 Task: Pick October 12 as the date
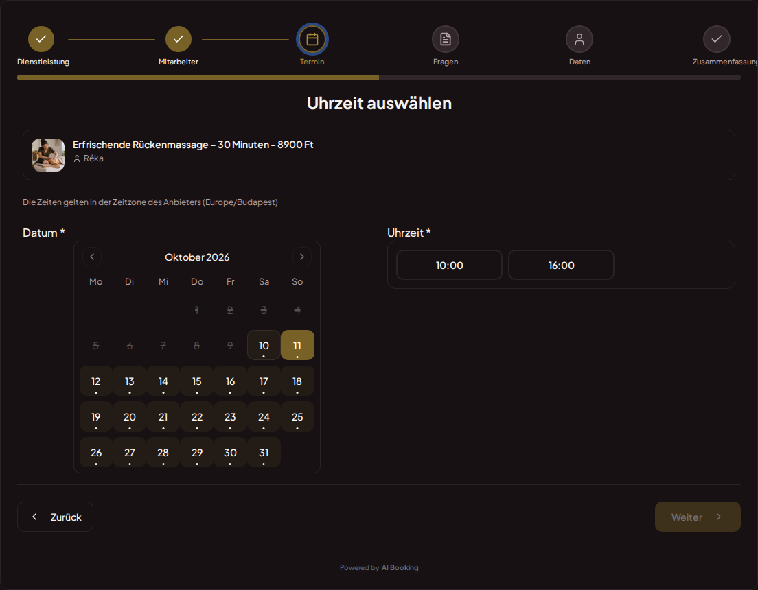(x=95, y=381)
